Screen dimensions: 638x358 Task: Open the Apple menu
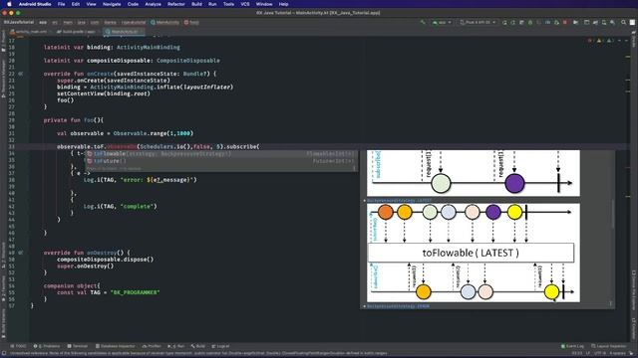[9, 4]
